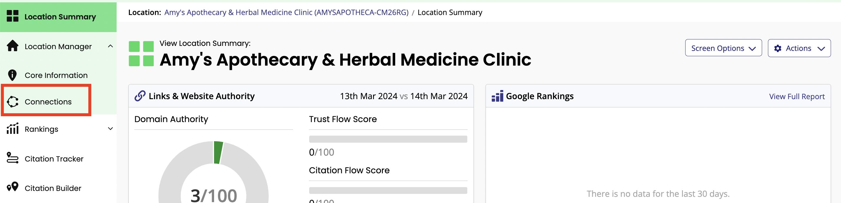Click the Connections circular icon
841x203 pixels.
click(x=13, y=101)
